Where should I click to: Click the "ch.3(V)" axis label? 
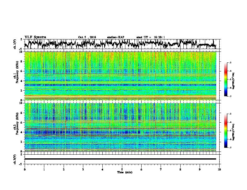click(x=15, y=159)
